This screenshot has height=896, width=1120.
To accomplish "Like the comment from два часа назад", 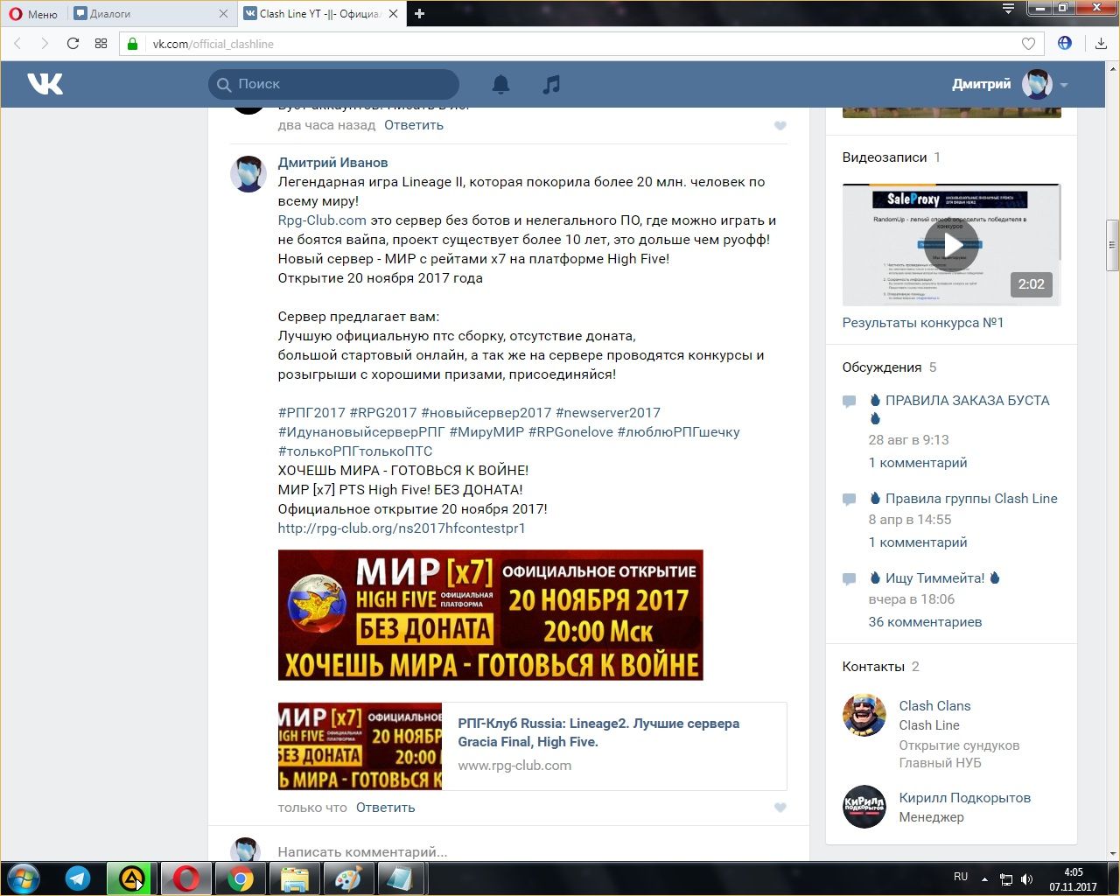I will point(780,126).
